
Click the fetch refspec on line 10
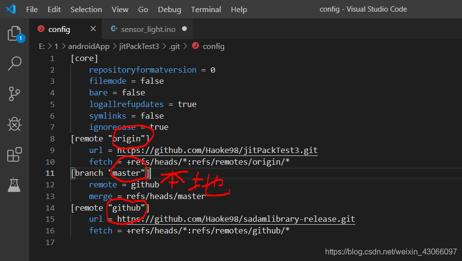[x=208, y=162]
